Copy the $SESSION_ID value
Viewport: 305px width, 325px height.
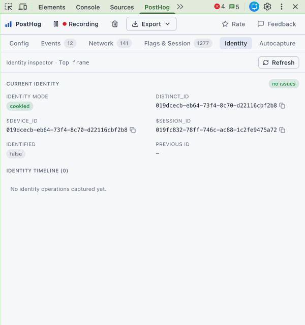pos(283,130)
